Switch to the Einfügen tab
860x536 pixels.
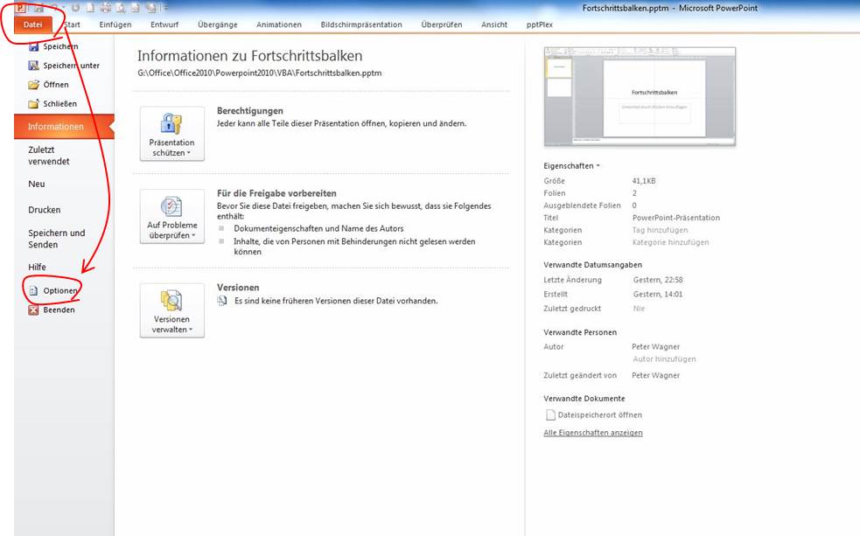pos(115,24)
